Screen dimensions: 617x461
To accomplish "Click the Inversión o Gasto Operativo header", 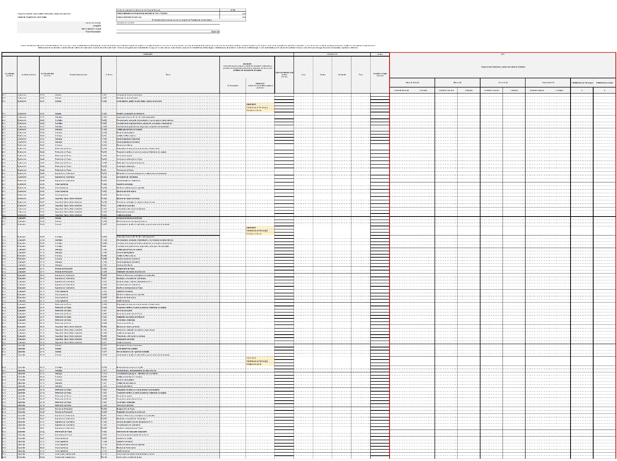I will (x=380, y=75).
